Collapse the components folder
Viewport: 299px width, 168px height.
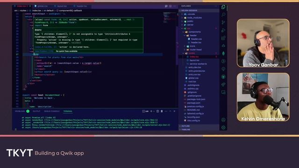[194, 32]
